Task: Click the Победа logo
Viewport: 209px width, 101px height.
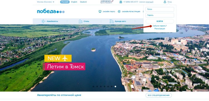Action: click(x=51, y=12)
